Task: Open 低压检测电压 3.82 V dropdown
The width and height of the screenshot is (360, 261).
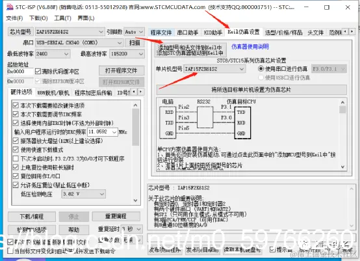Action: point(84,194)
